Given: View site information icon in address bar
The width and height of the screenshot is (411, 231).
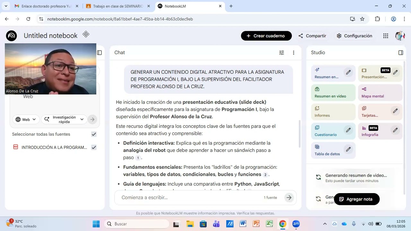Looking at the screenshot, I should coord(41,19).
